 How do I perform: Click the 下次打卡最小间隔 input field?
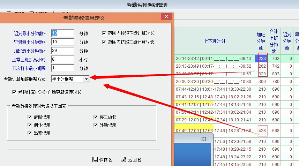point(62,68)
